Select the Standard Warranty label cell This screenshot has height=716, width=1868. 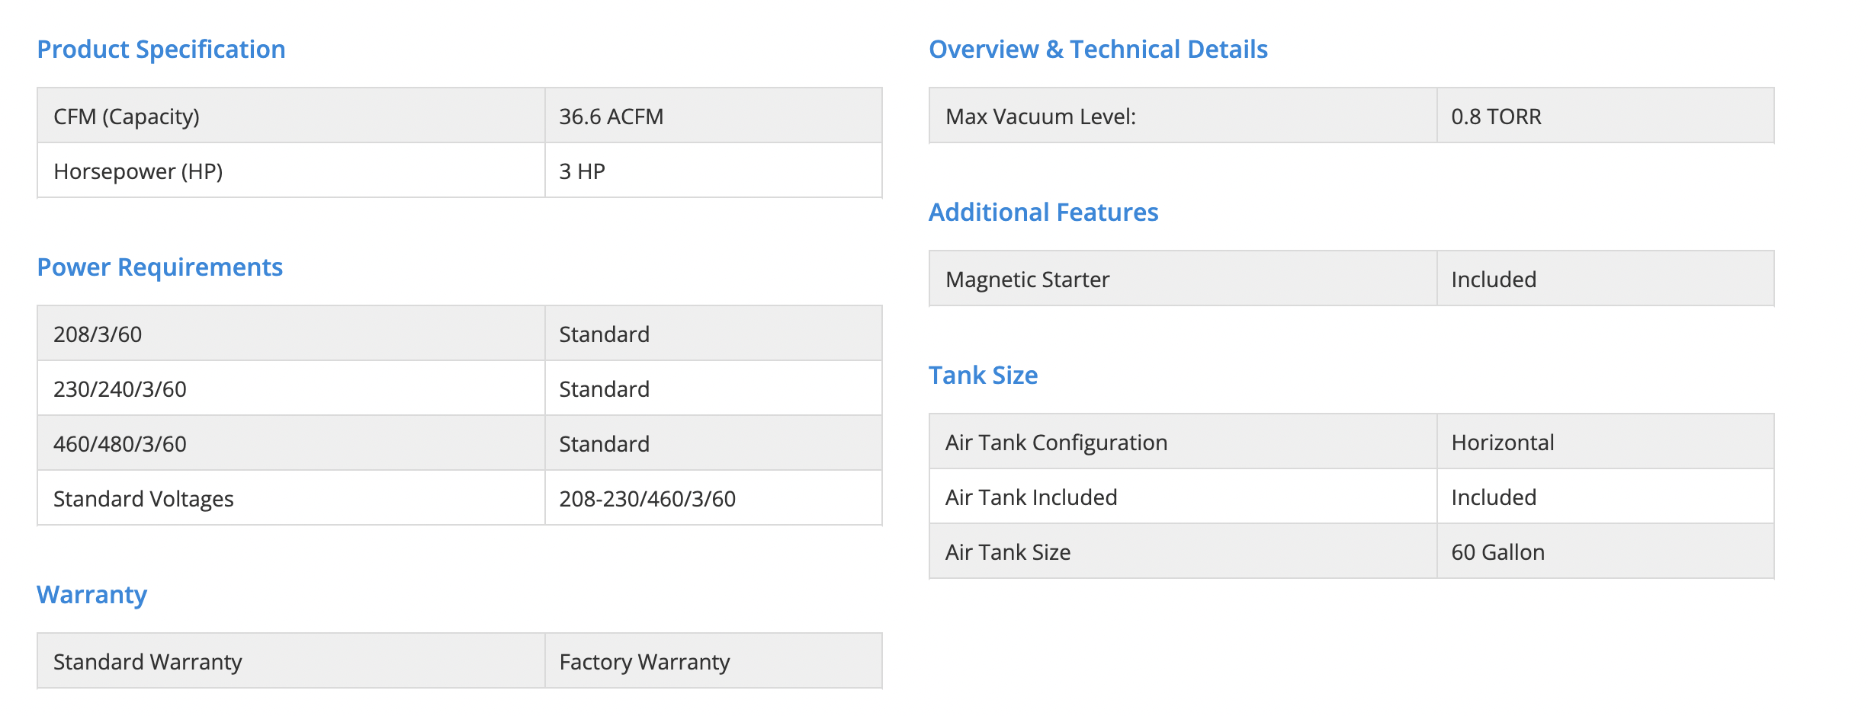coord(147,662)
